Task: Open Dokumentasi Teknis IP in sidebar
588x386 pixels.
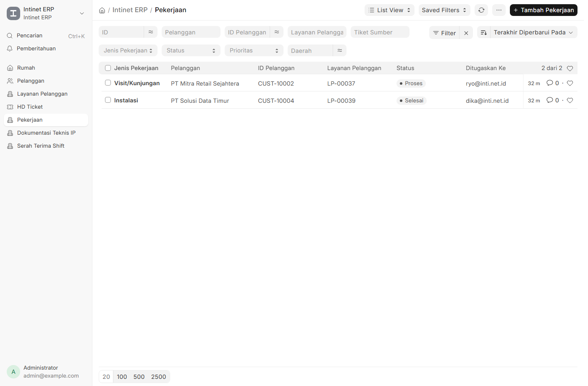Action: 46,133
